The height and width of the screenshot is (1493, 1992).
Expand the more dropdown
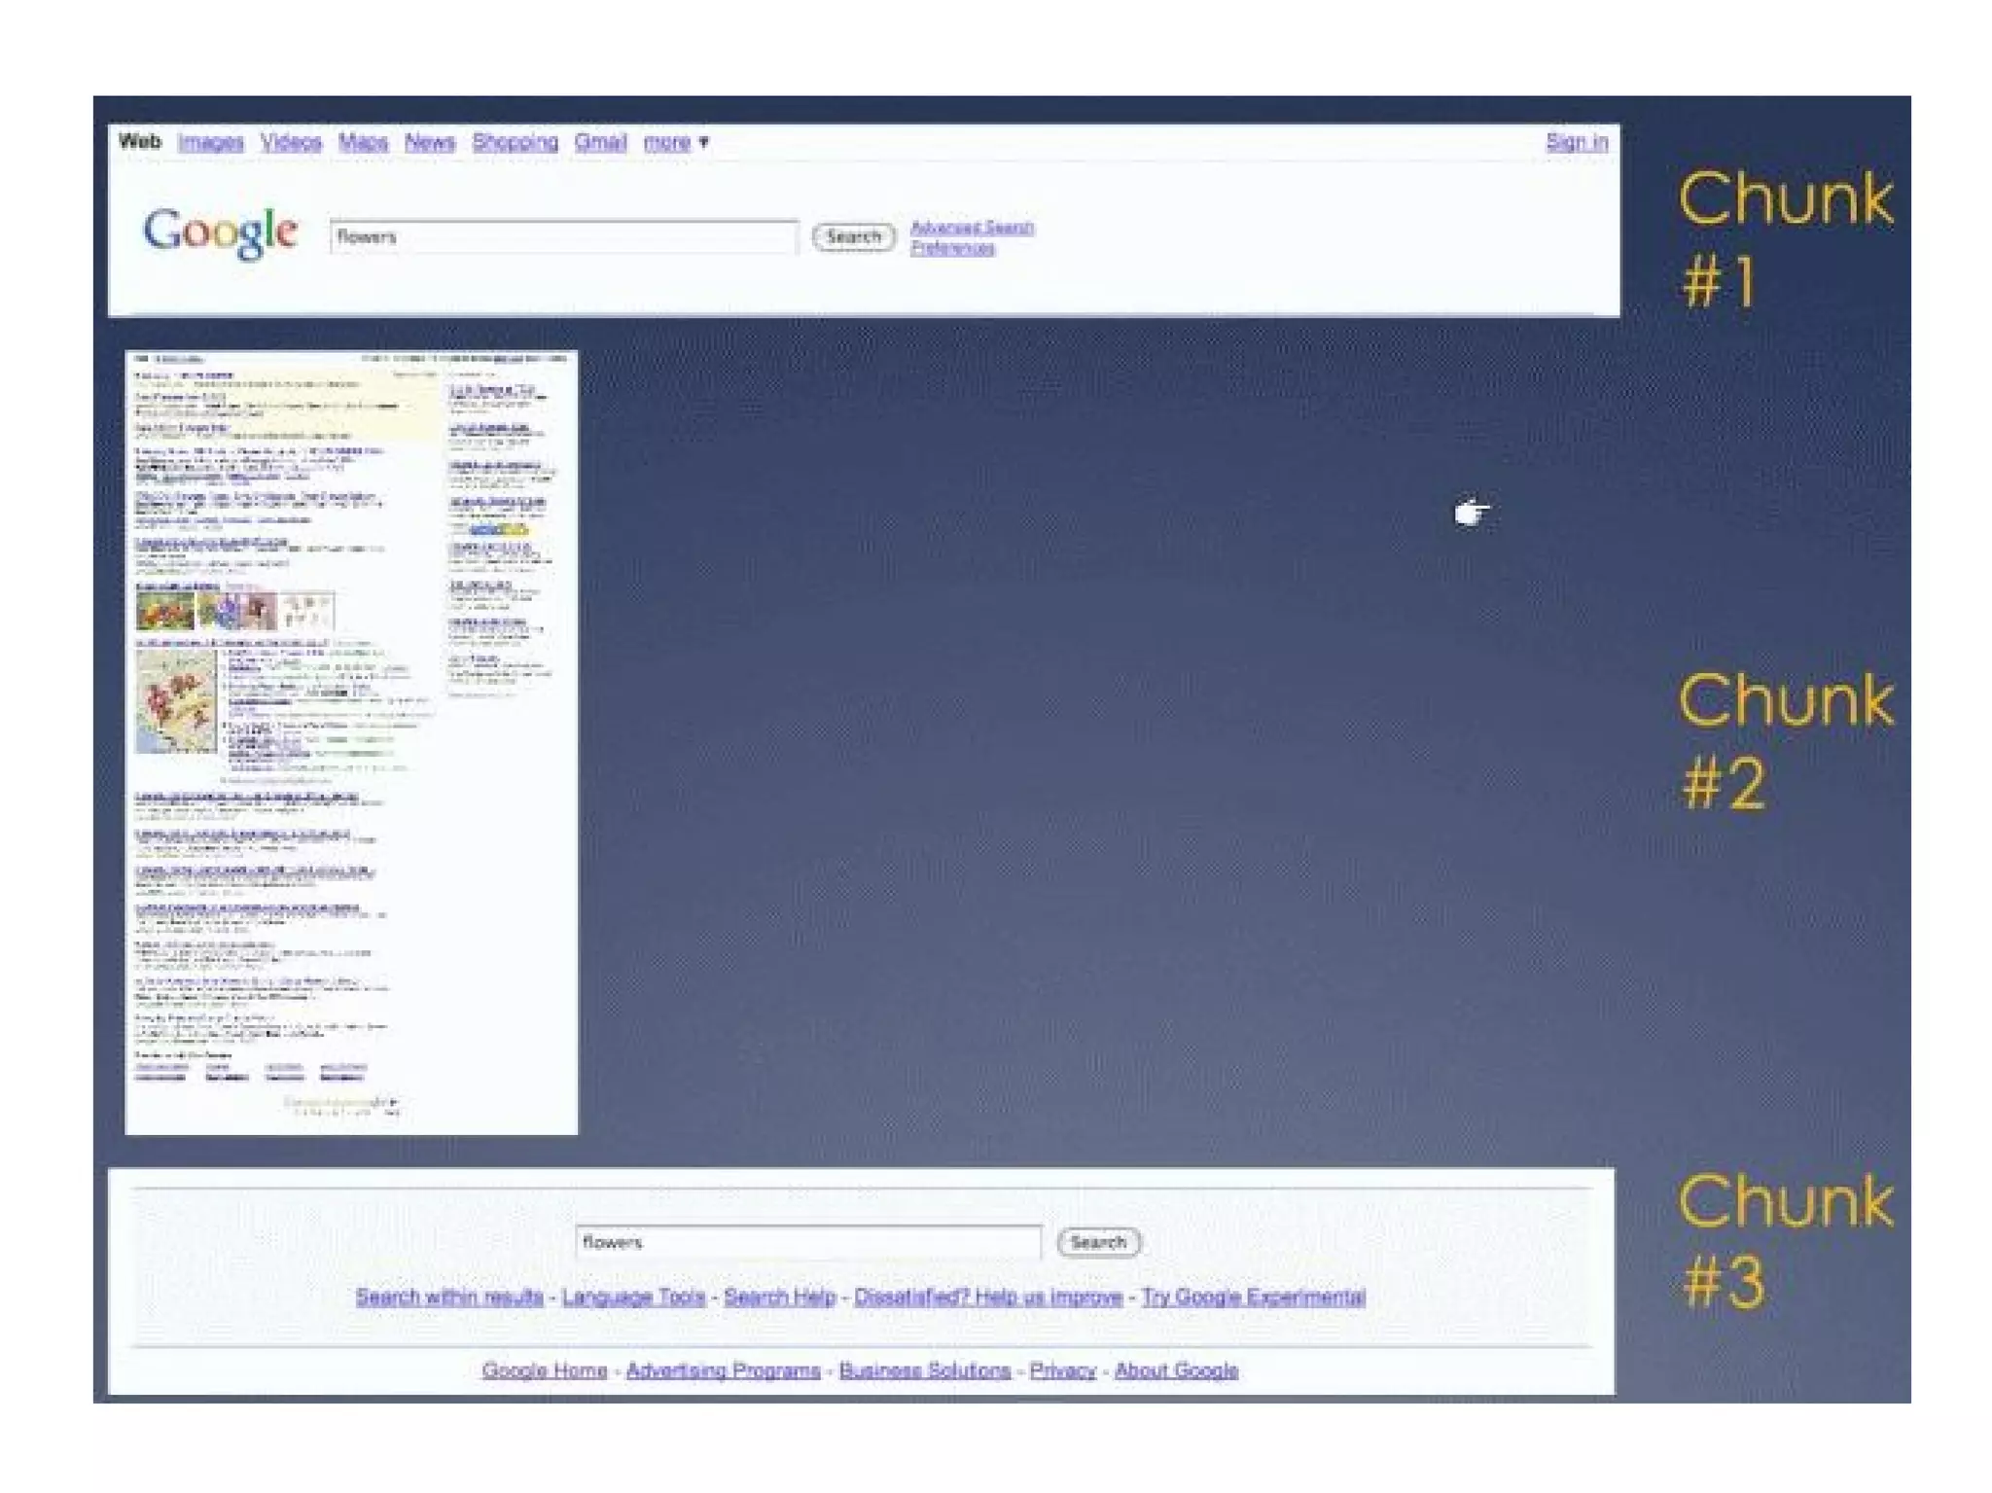click(x=675, y=142)
